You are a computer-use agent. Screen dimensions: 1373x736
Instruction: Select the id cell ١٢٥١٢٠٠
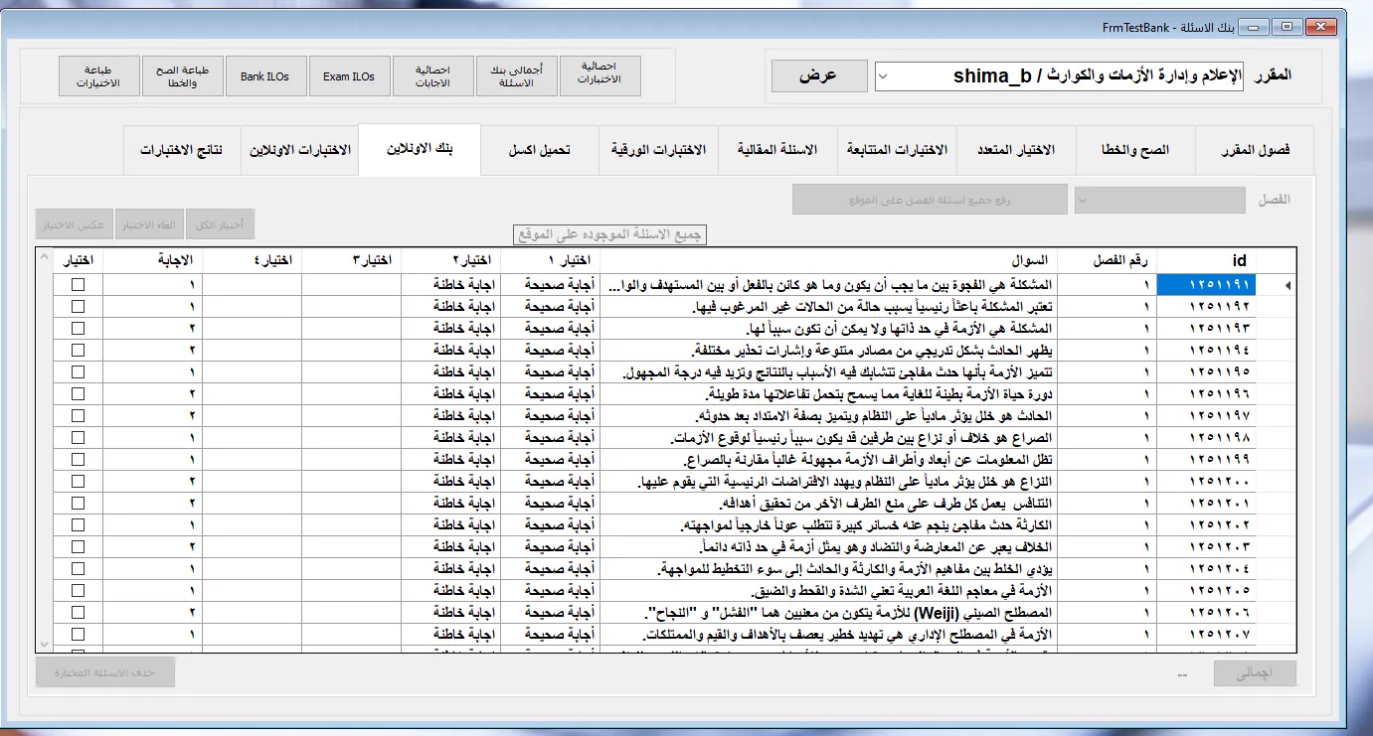click(x=1207, y=482)
